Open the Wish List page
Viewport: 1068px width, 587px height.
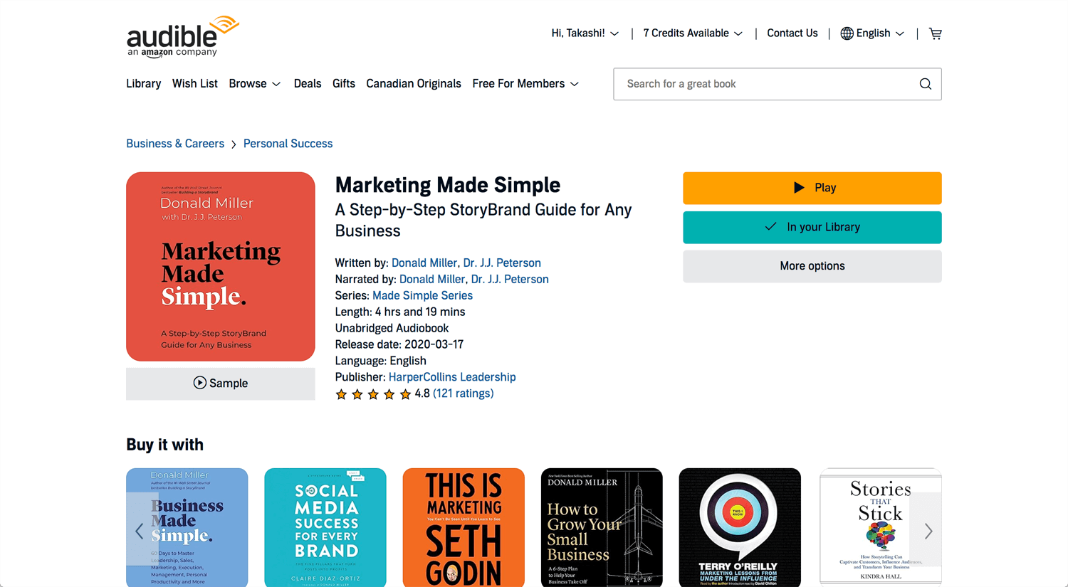coord(195,84)
